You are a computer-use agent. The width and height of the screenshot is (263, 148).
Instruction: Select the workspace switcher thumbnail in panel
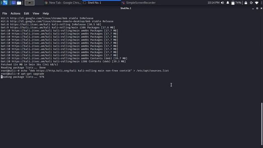(30, 3)
